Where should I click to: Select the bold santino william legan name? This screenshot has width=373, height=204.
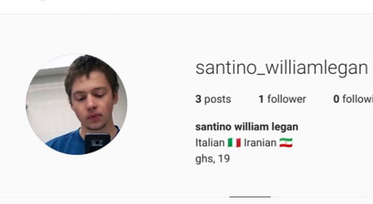(x=247, y=127)
